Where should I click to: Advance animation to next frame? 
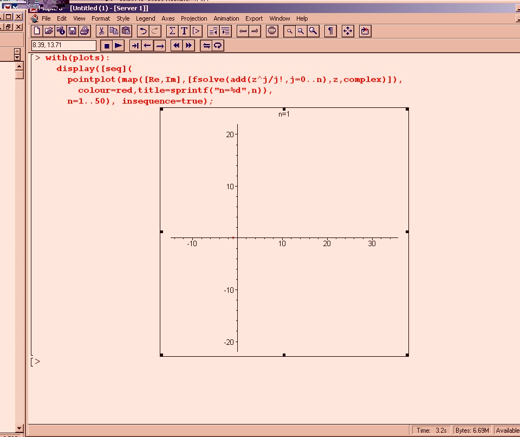pyautogui.click(x=135, y=46)
